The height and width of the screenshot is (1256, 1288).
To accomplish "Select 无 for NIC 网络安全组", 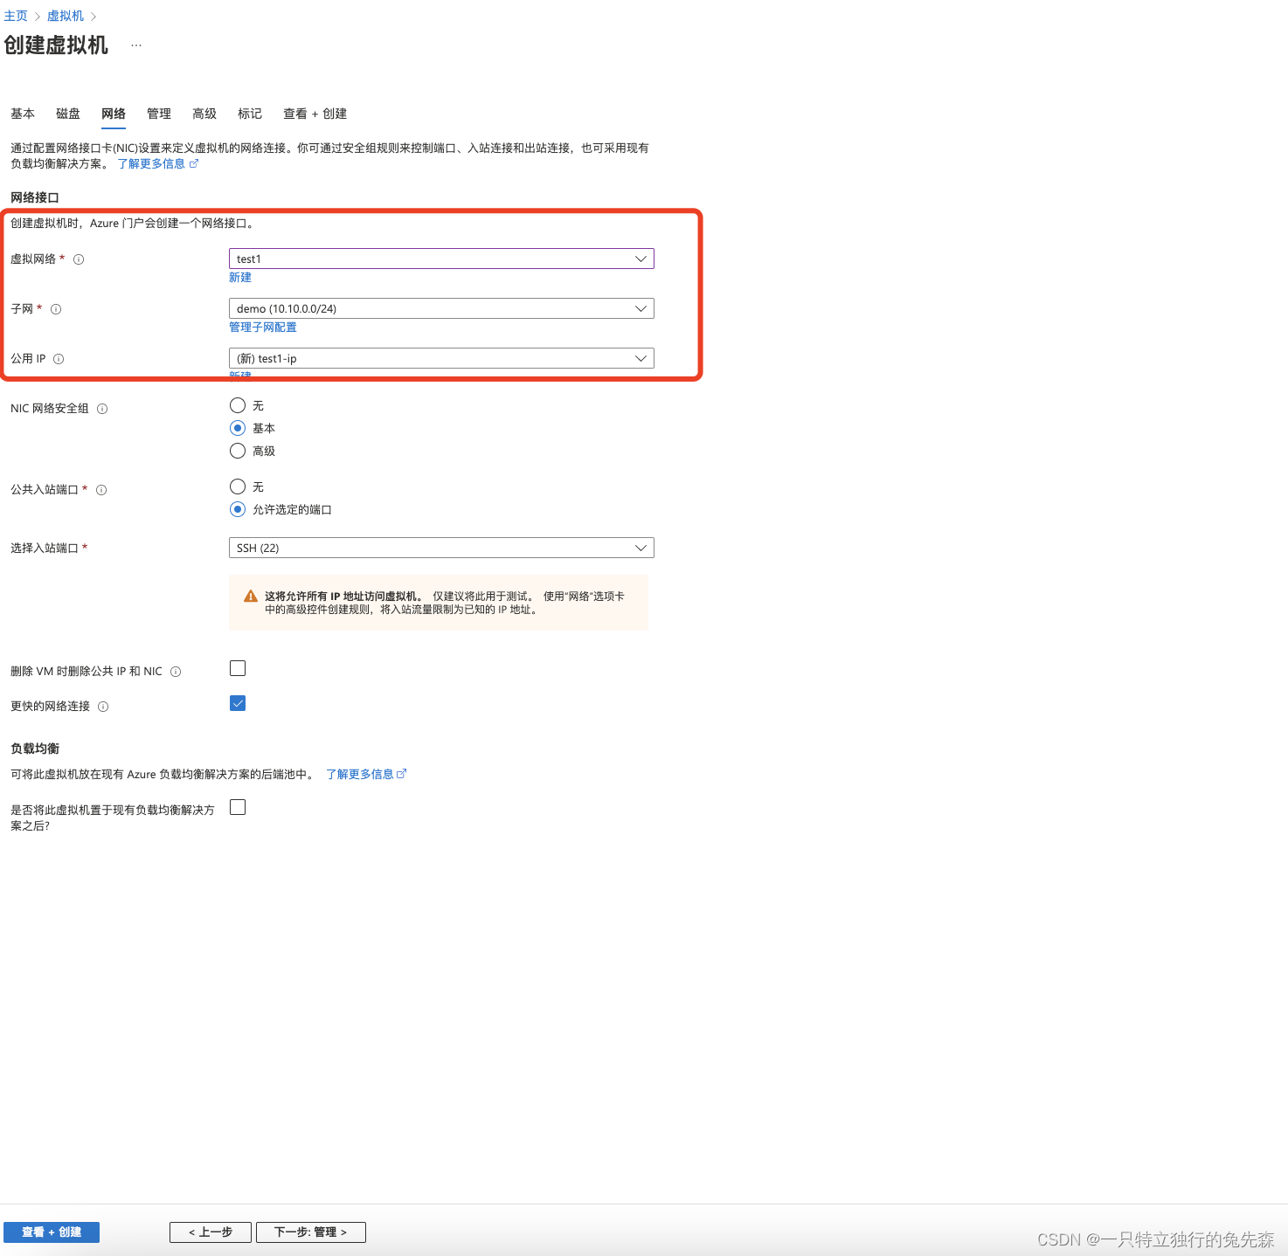I will 238,405.
